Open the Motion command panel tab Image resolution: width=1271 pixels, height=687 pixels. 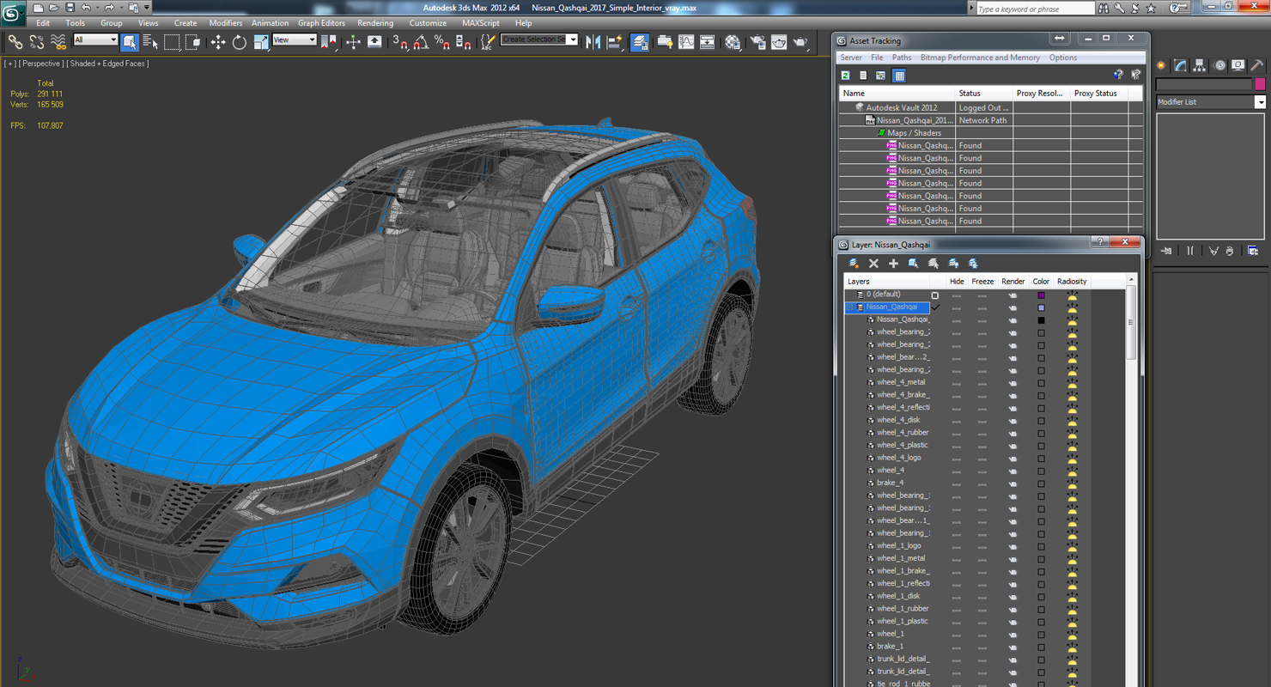point(1219,65)
